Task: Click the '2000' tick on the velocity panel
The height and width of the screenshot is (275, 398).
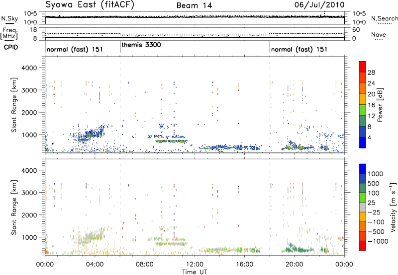Action: click(29, 215)
